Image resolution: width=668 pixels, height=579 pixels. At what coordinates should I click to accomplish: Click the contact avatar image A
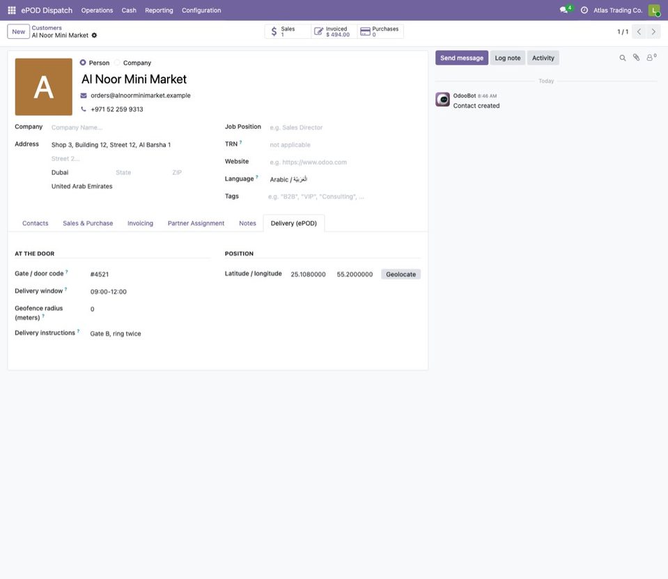[43, 87]
